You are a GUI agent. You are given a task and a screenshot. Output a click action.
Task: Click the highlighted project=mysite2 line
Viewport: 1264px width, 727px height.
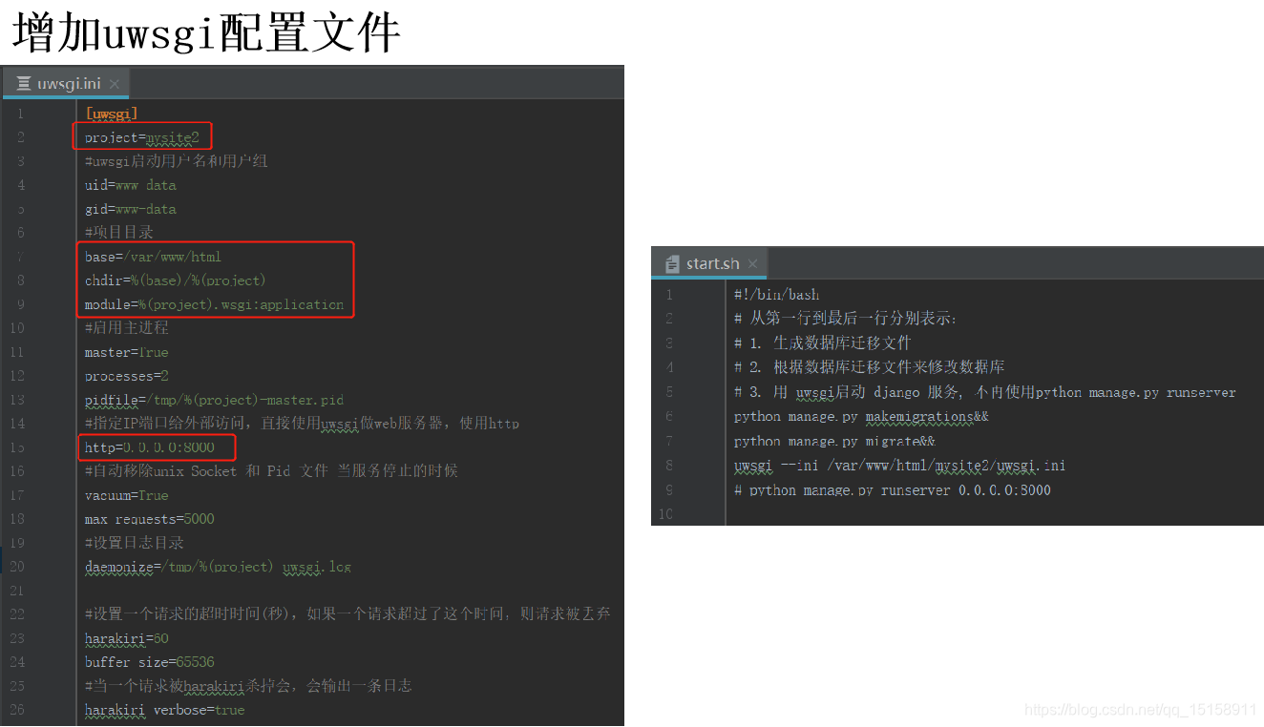coord(140,136)
